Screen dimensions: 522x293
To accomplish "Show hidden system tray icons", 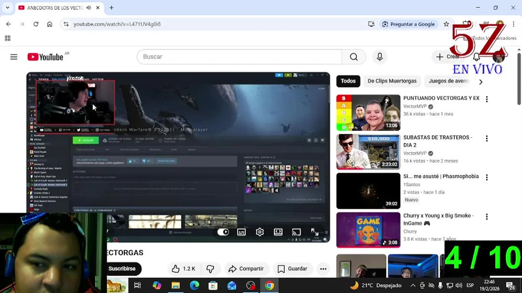I will pos(413,286).
